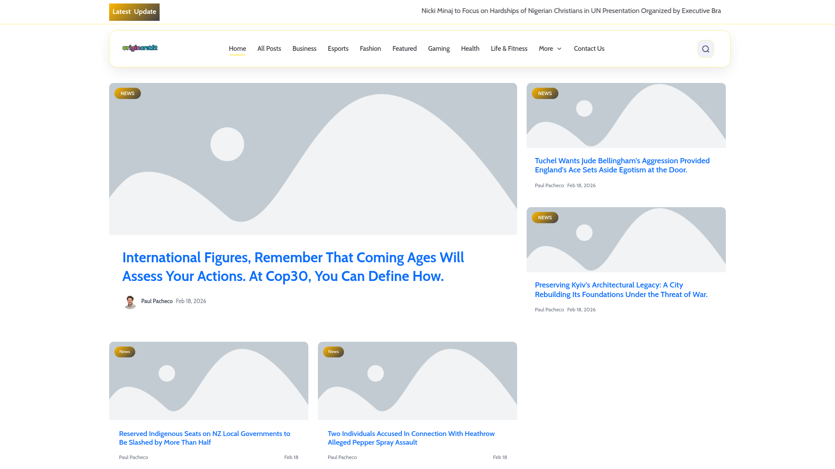835x469 pixels.
Task: Read the Preserving Kyiv's Architectural Legacy article
Action: pos(621,290)
